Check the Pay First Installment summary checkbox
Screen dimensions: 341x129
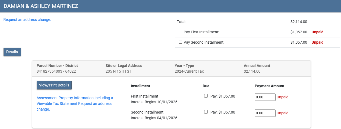(180, 32)
